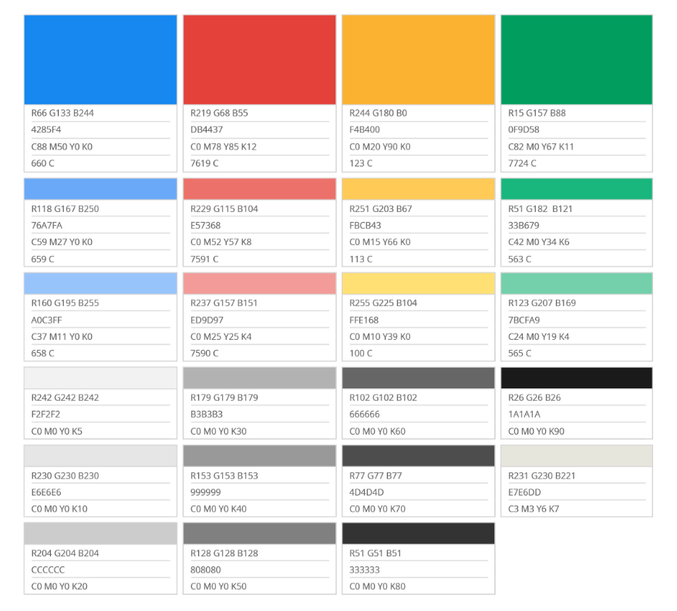Pick the pale blue A0C3FF swatch

pos(100,283)
